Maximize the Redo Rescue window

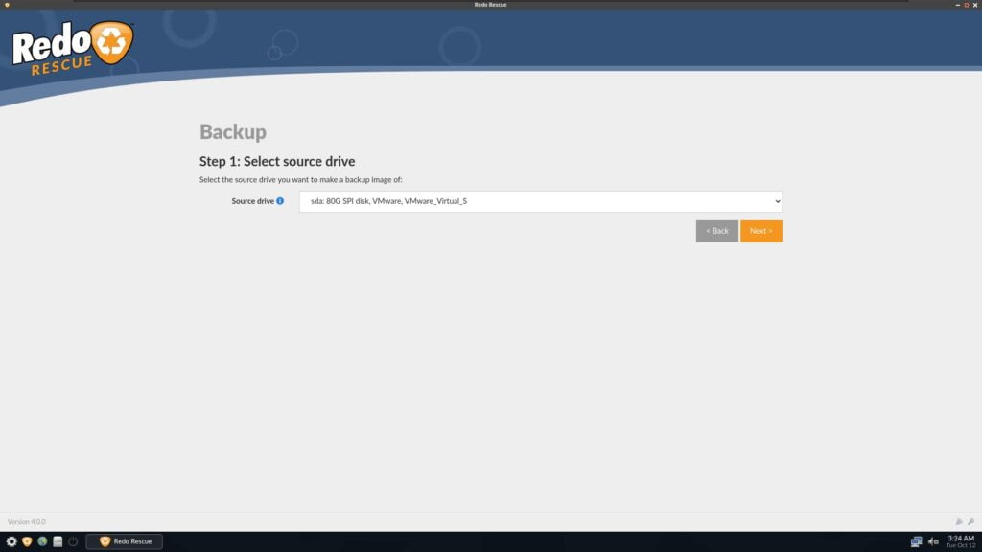click(967, 5)
